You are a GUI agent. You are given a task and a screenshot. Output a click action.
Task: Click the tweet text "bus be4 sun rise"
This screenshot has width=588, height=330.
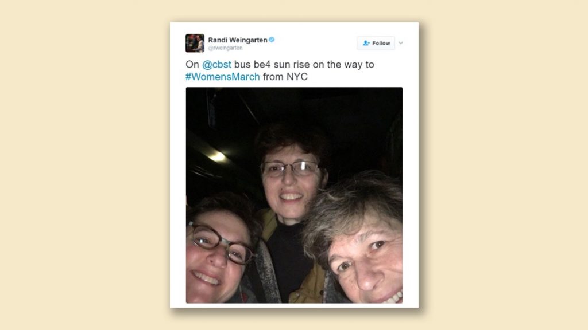[x=272, y=64]
